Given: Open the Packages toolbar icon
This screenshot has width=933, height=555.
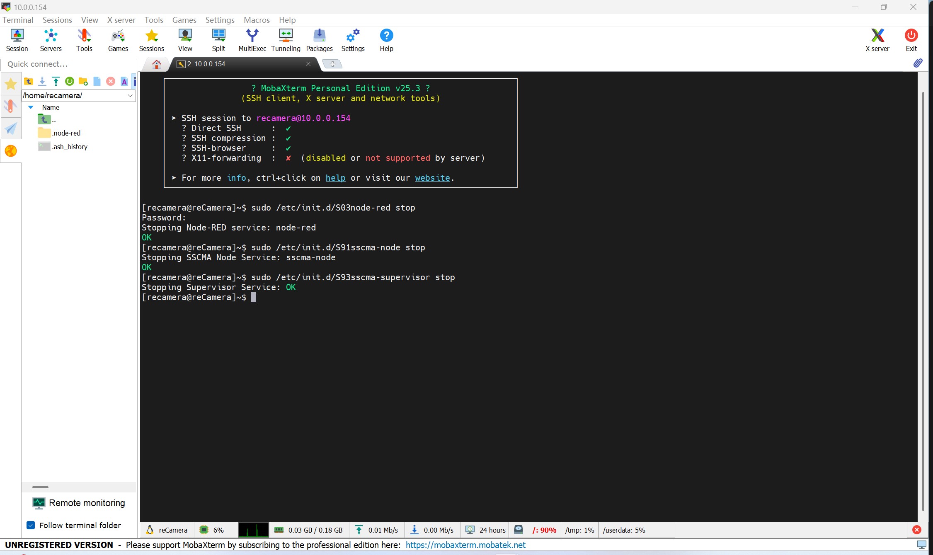Looking at the screenshot, I should tap(319, 40).
